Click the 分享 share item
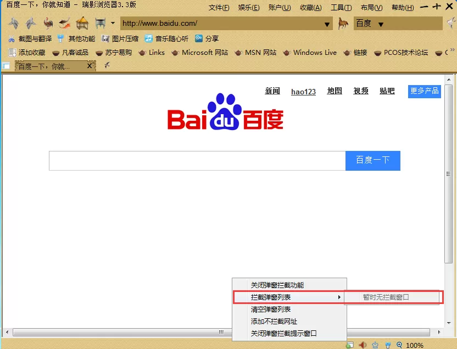The height and width of the screenshot is (349, 457). tap(207, 39)
